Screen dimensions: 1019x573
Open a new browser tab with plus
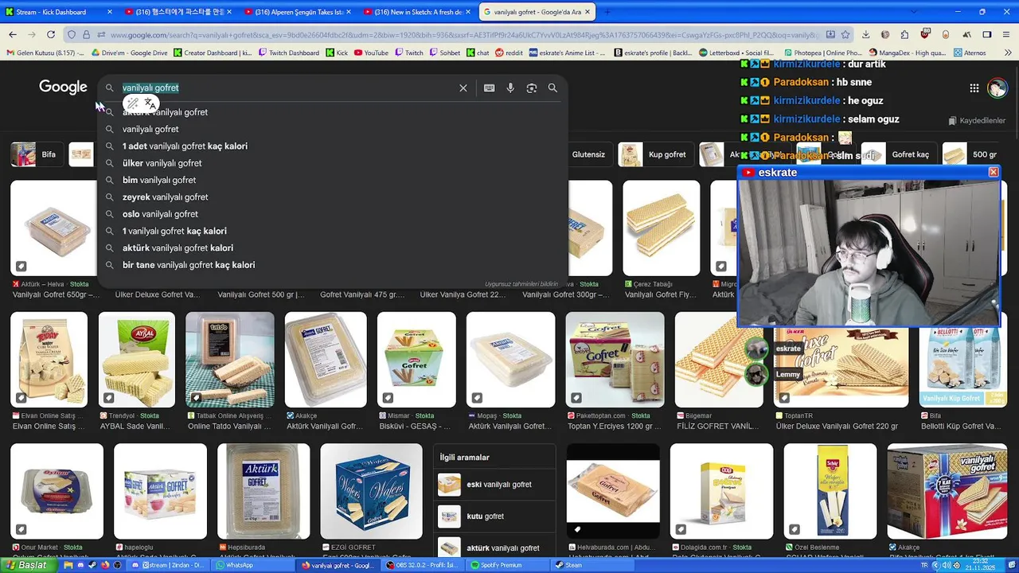607,12
